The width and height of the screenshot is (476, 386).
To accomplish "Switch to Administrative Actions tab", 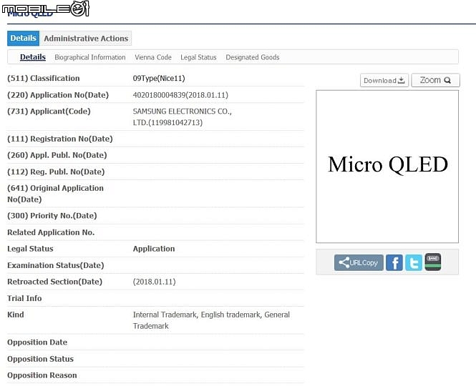I will [x=86, y=39].
